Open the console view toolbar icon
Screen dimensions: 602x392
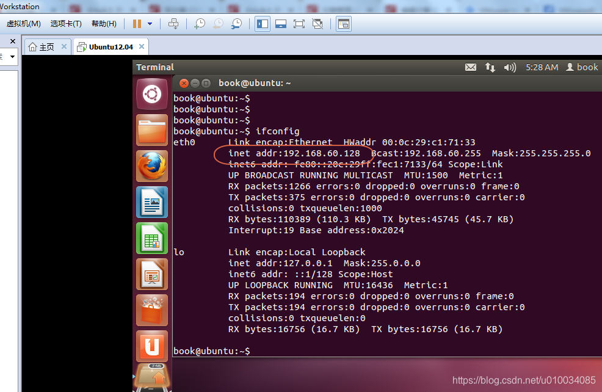[x=344, y=24]
